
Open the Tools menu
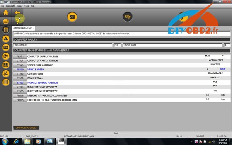tap(26, 6)
